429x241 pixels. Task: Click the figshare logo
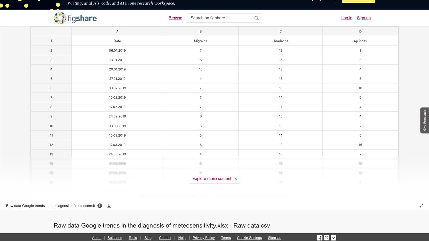click(75, 18)
